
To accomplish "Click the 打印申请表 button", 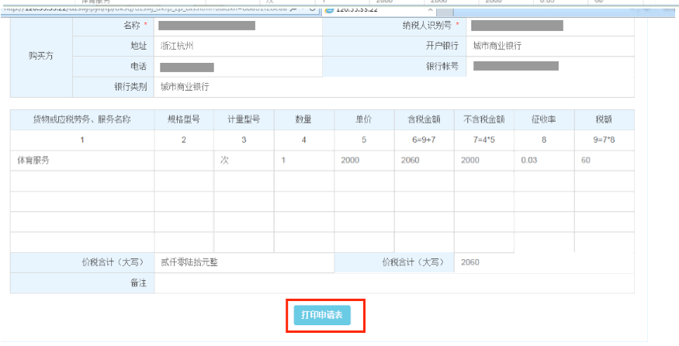I will pos(322,316).
